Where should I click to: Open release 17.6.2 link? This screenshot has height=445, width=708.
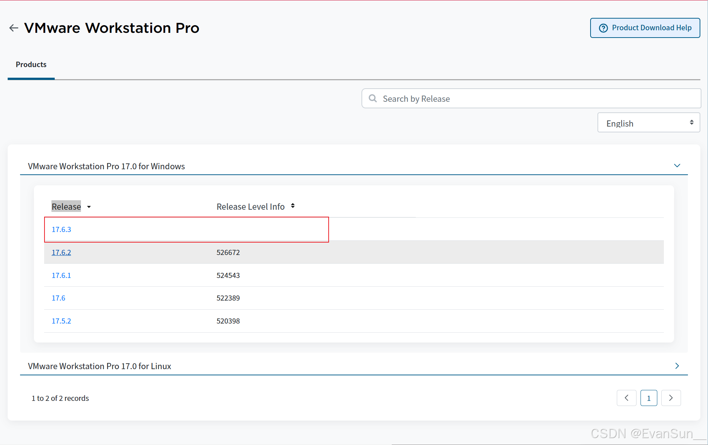tap(61, 252)
